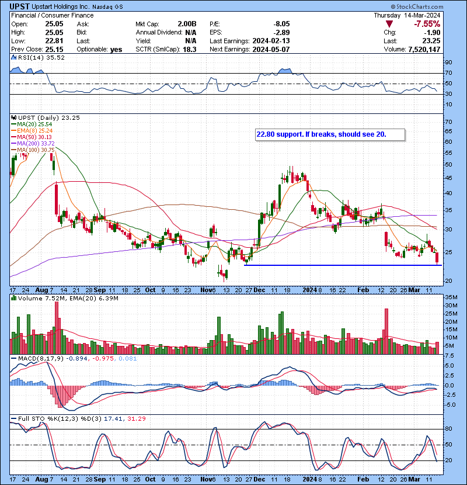Click the stochastic %D value 31.29
Viewport: 467px width, 485px height.
(x=136, y=418)
